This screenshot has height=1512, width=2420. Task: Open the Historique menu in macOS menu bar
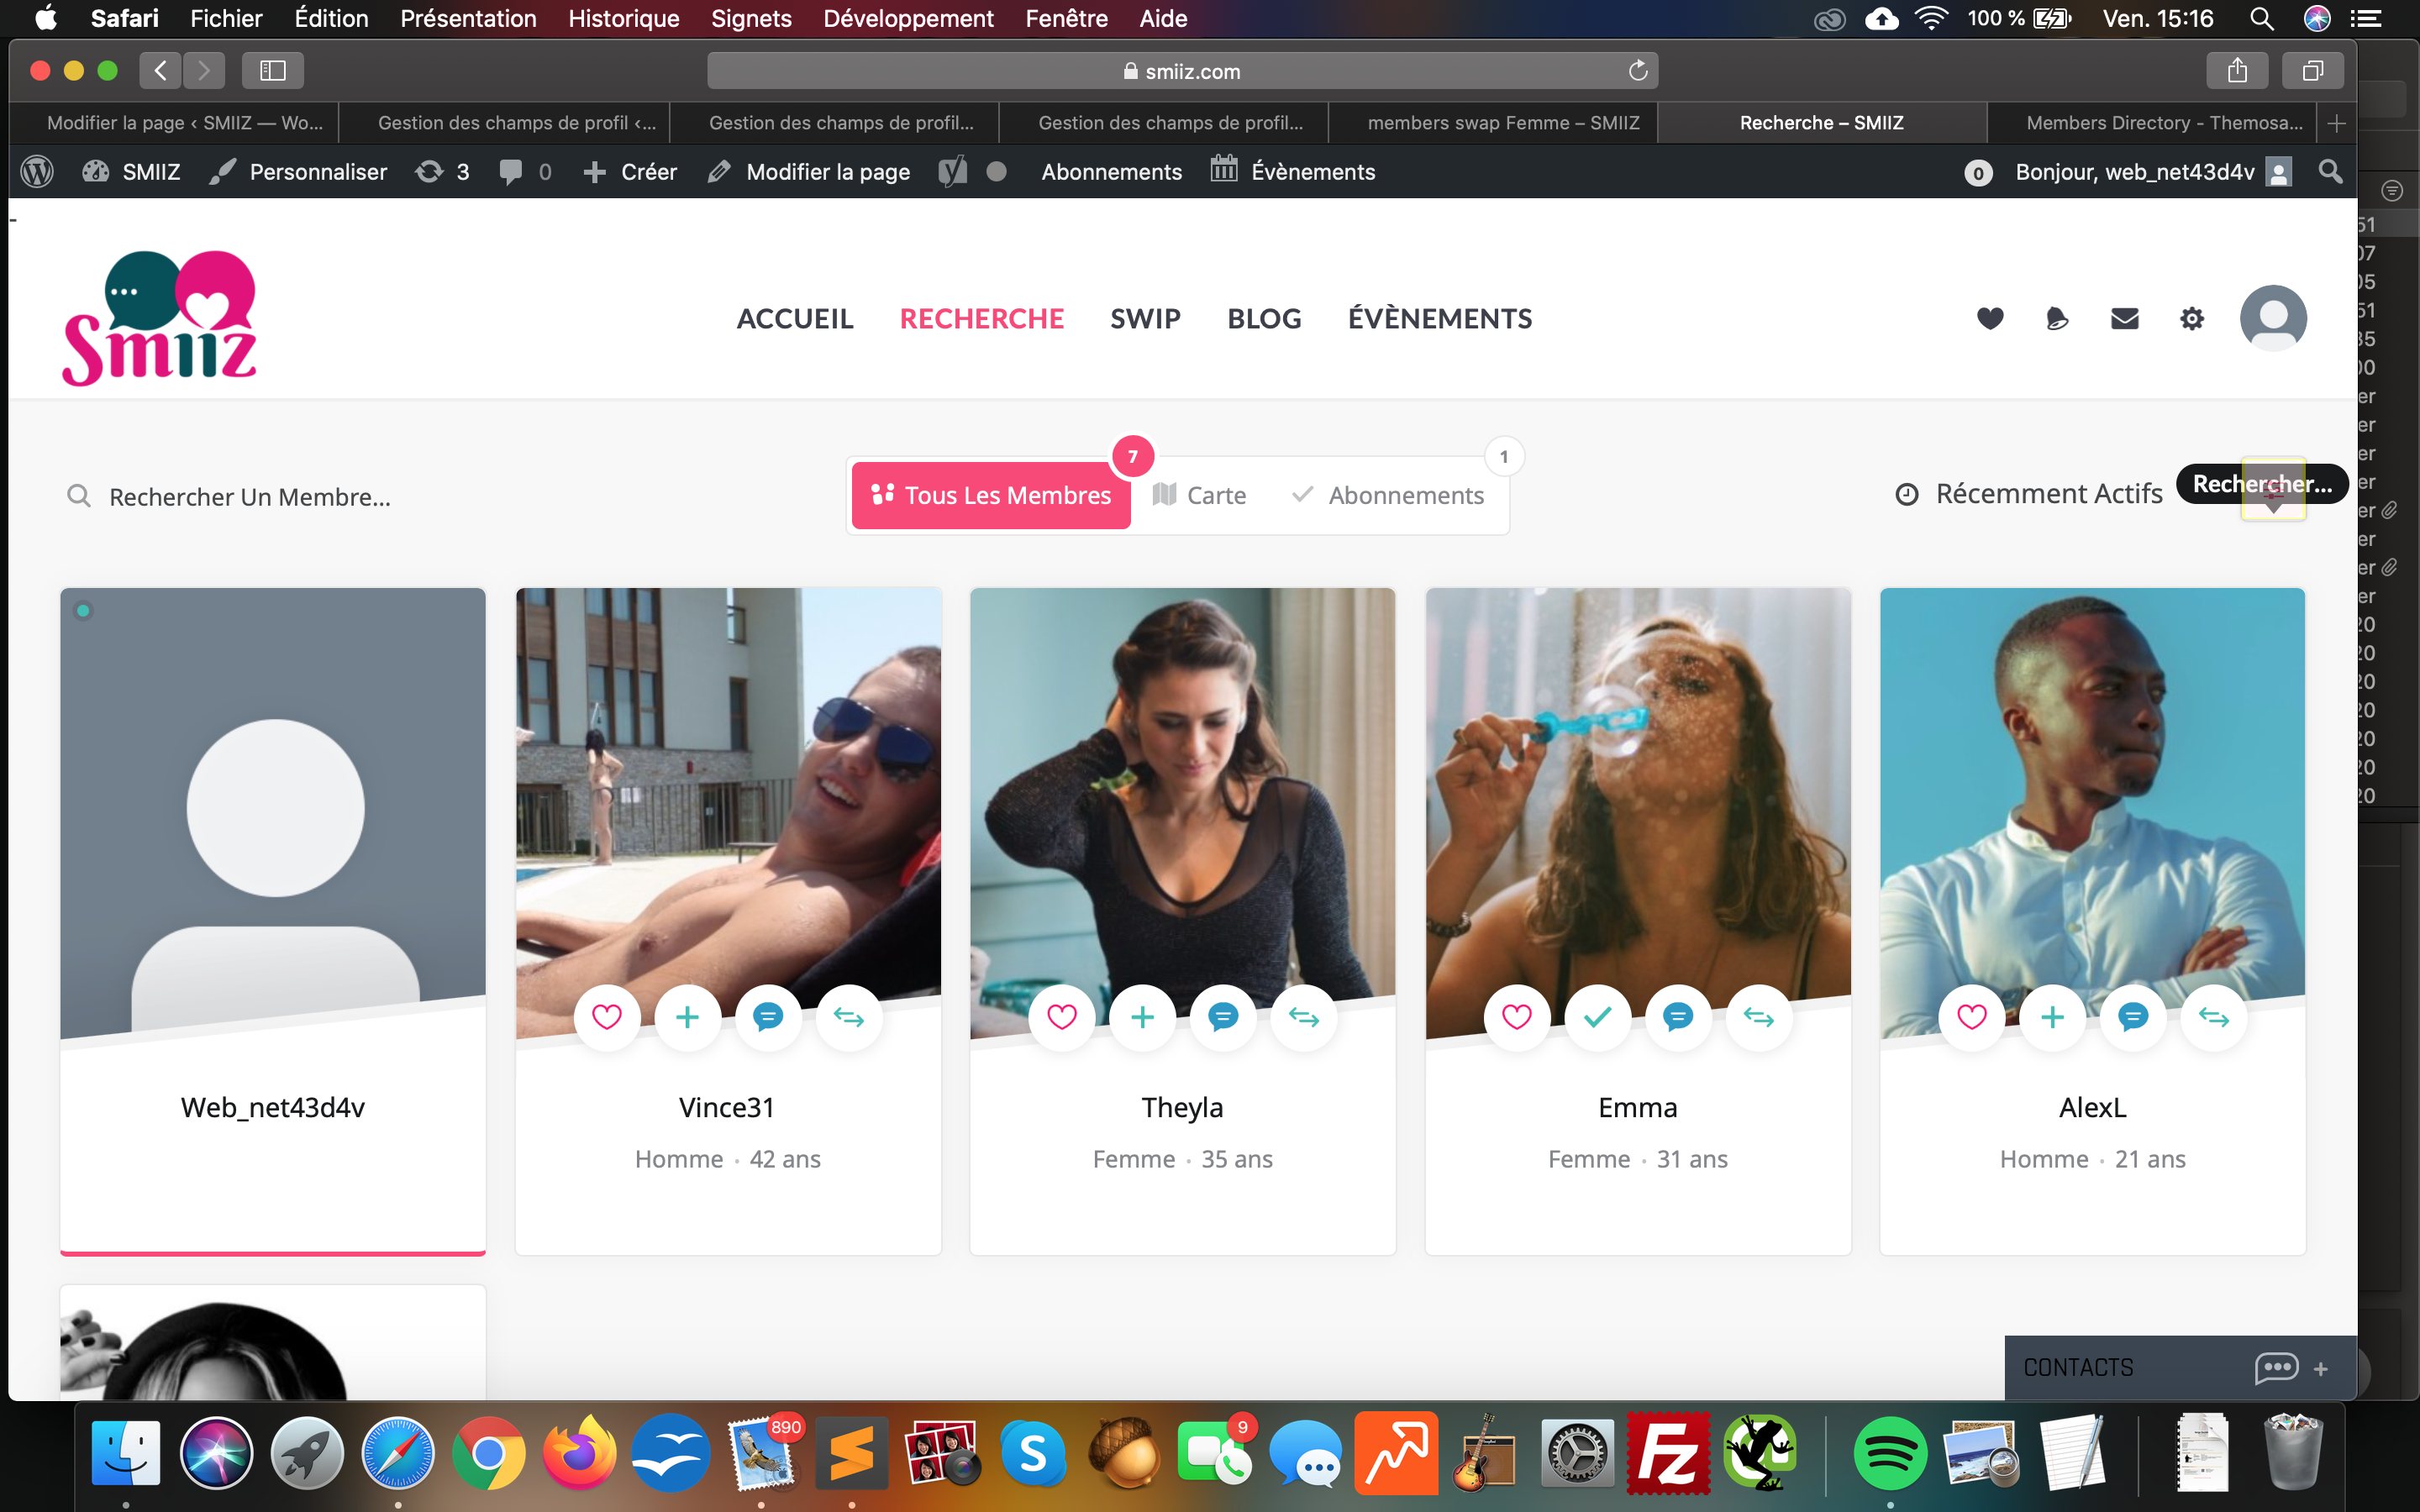(x=624, y=18)
